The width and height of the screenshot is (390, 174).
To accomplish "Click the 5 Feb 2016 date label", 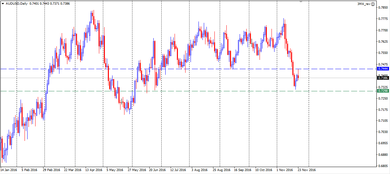I will point(29,170).
